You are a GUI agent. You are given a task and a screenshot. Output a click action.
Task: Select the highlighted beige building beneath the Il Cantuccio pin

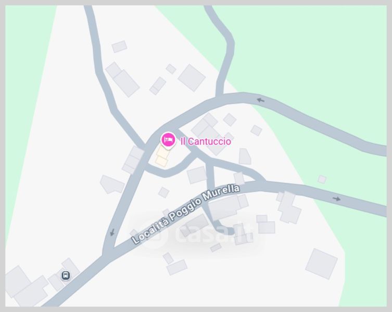tap(162, 157)
